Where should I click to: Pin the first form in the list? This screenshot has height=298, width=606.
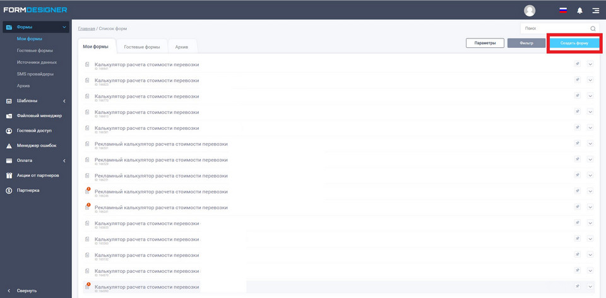coord(577,64)
